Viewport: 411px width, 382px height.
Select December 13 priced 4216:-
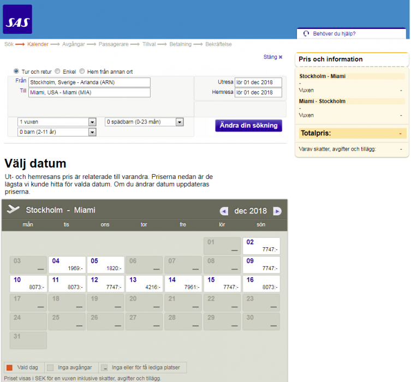click(145, 283)
